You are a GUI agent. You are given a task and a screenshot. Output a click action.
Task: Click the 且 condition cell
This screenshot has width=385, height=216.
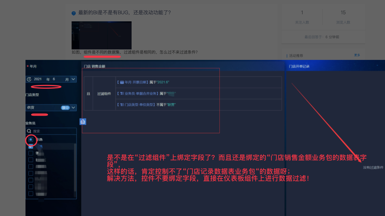(88, 94)
